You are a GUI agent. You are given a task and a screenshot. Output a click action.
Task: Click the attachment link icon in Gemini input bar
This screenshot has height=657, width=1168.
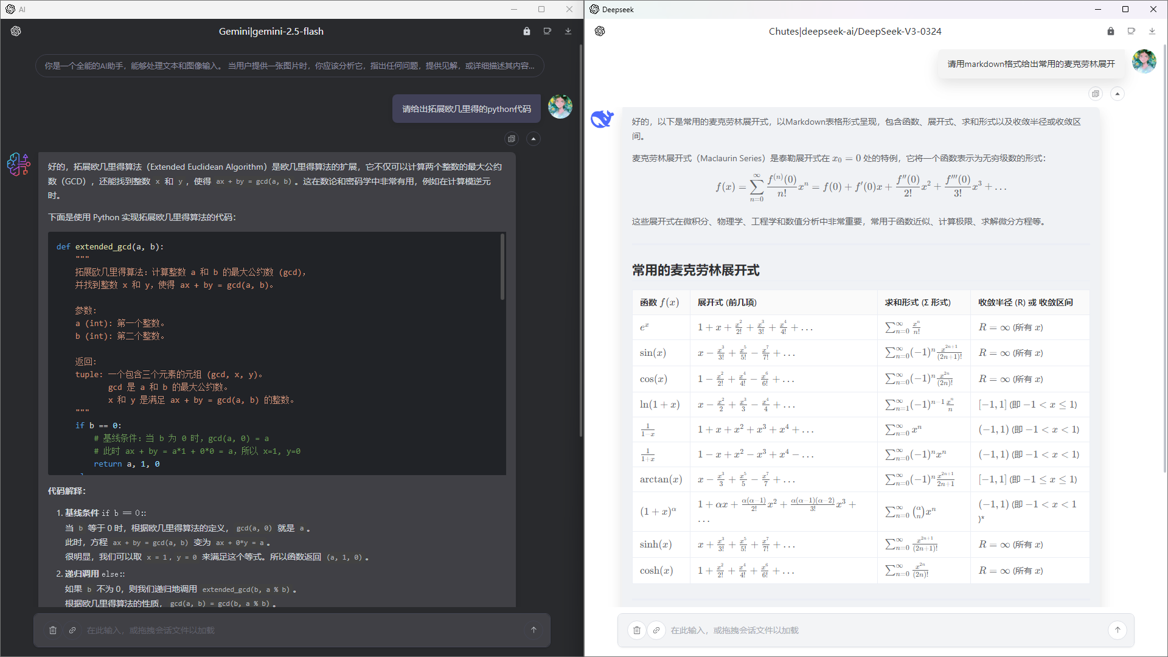click(x=72, y=630)
